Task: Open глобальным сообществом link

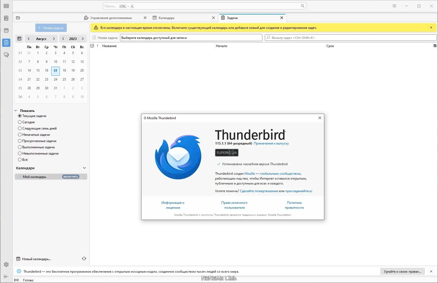Action: (x=280, y=174)
